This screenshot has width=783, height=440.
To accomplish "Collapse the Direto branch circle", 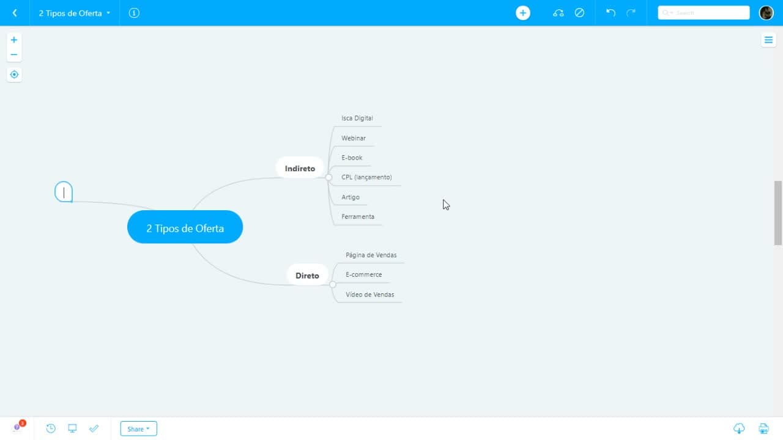I will pos(333,285).
